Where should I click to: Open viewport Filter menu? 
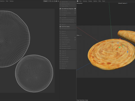click(100, 1)
